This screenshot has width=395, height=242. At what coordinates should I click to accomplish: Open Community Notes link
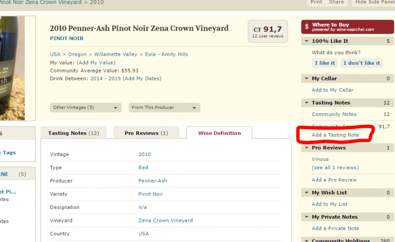tap(334, 114)
